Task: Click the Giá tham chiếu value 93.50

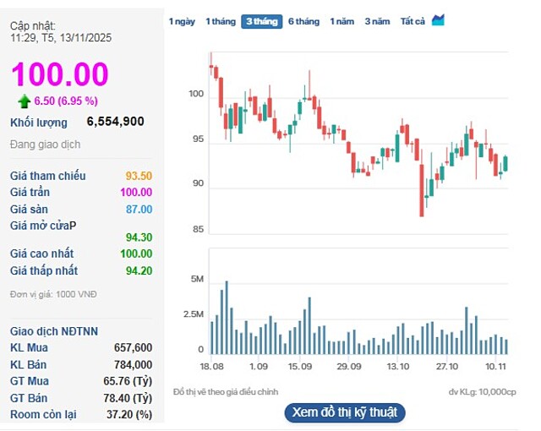Action: pyautogui.click(x=139, y=176)
